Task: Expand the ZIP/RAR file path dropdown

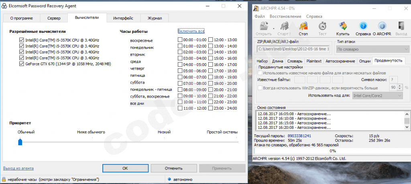Action: coord(293,49)
